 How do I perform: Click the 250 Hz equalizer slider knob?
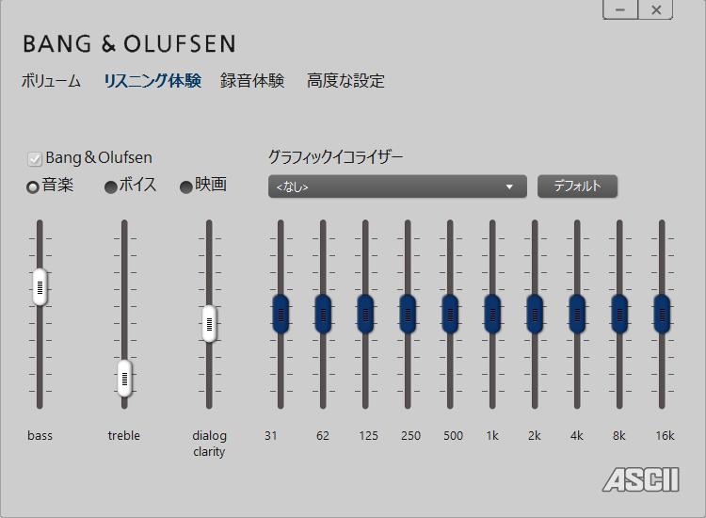(x=408, y=314)
